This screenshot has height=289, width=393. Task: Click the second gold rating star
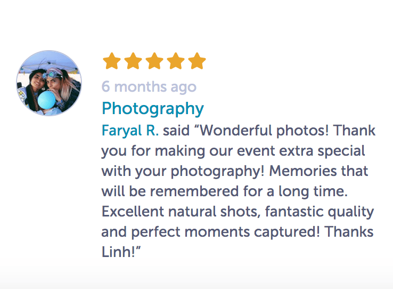[x=133, y=62]
